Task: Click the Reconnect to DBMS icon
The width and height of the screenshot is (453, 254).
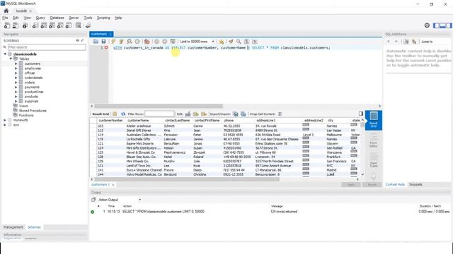Action: pos(88,25)
